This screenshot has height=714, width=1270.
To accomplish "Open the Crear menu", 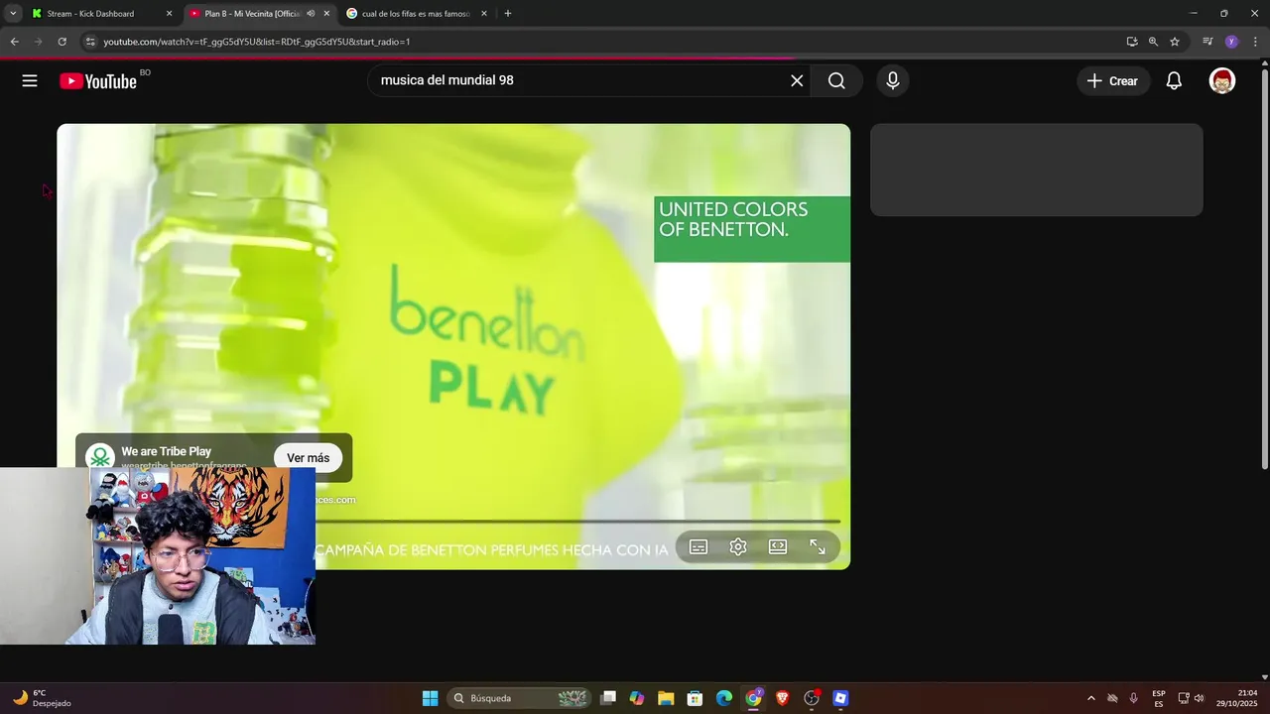I will [x=1112, y=81].
